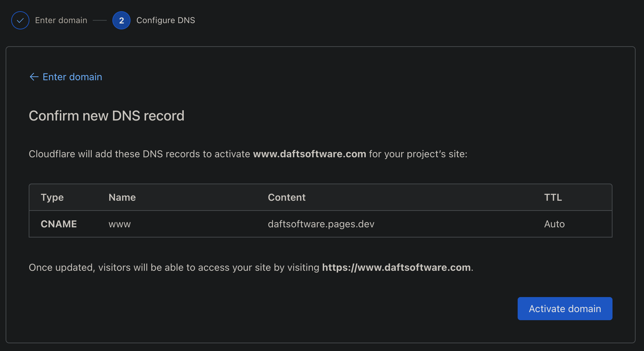Click the stepper connector line between steps
644x351 pixels.
pyautogui.click(x=100, y=20)
